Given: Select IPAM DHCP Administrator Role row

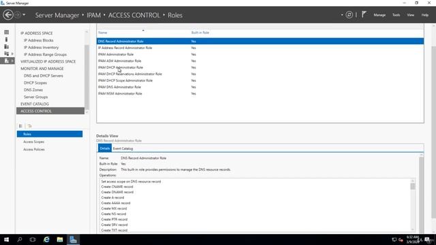Looking at the screenshot, I should [x=260, y=67].
